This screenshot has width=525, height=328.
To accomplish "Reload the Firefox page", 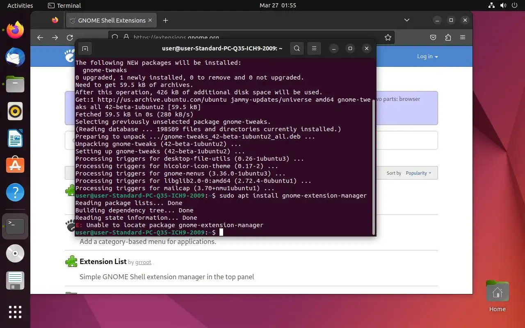I will (x=70, y=37).
